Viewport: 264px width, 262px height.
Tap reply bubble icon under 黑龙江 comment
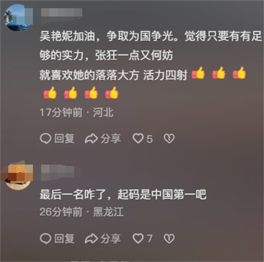[x=45, y=238]
